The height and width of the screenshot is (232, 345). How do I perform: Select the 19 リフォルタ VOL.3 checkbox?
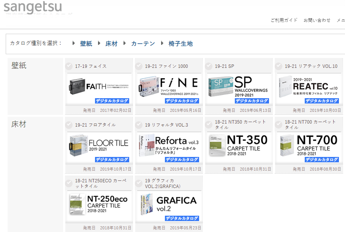[139, 125]
